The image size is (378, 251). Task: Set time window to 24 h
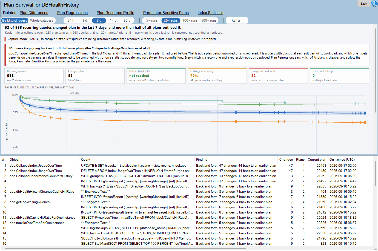tap(71, 21)
